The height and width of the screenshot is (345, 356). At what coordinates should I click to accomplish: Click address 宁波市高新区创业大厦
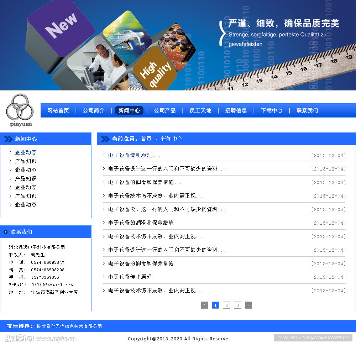point(54,292)
